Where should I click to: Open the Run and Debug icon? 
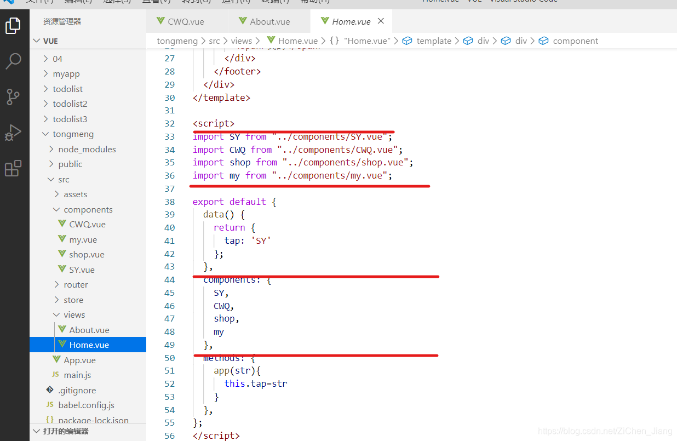(13, 132)
